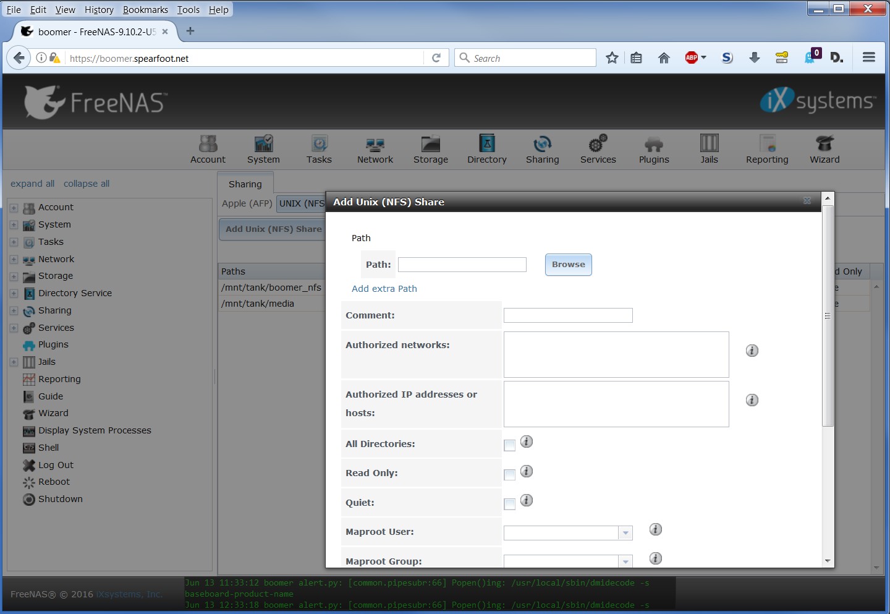
Task: Open Firefox hamburger menu
Action: (x=869, y=58)
